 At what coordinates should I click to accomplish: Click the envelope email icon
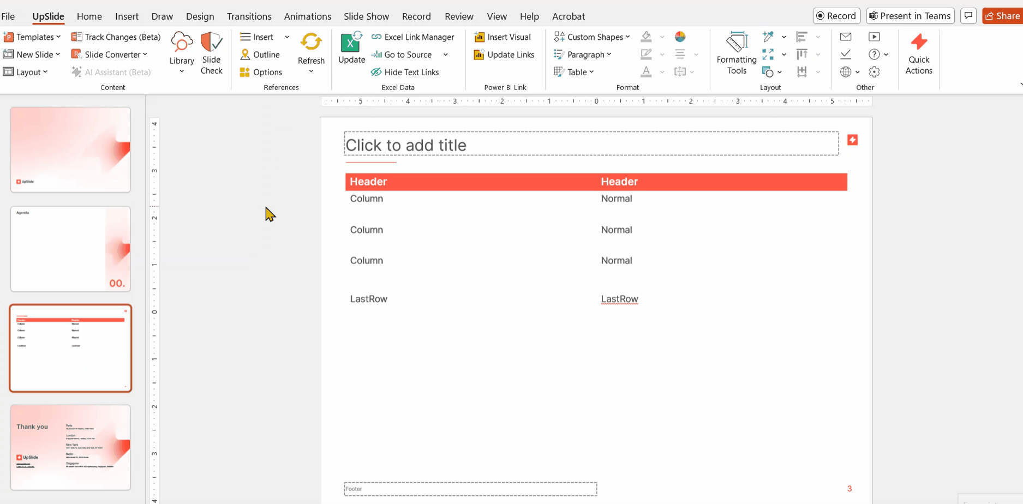coord(846,37)
